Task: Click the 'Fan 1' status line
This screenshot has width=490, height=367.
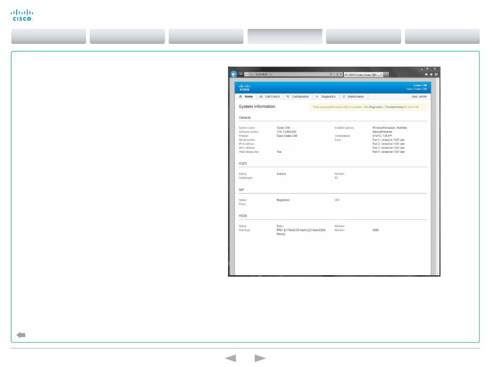Action: (388, 140)
